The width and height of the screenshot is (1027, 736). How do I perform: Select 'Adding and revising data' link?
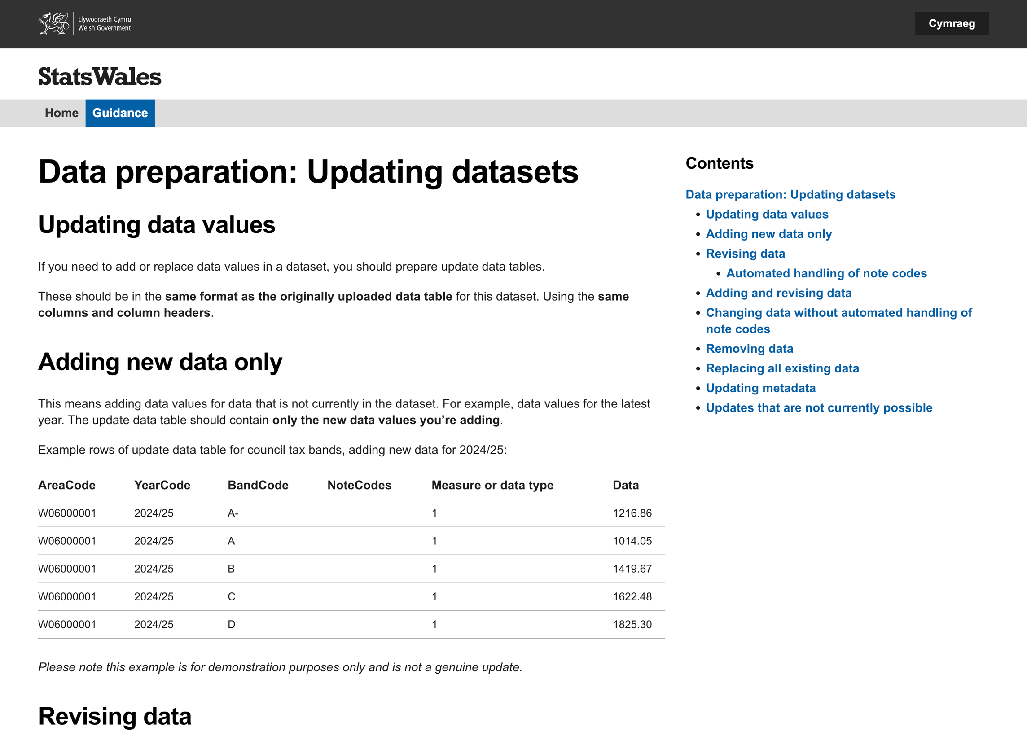(778, 293)
